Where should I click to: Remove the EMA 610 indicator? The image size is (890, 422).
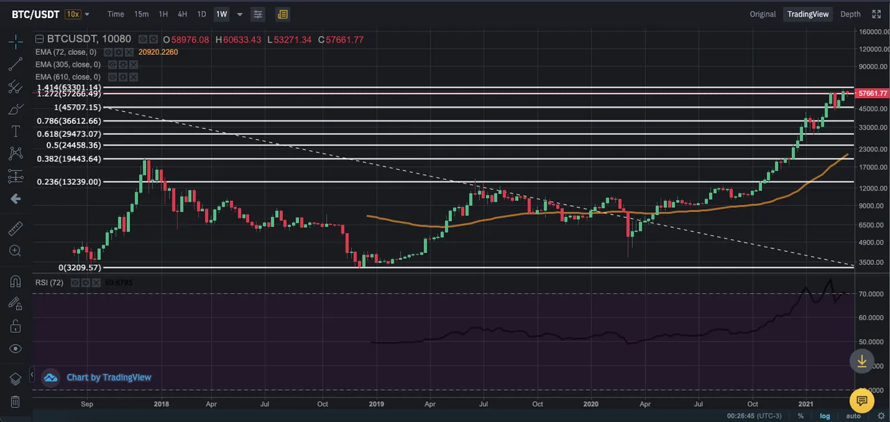point(133,76)
